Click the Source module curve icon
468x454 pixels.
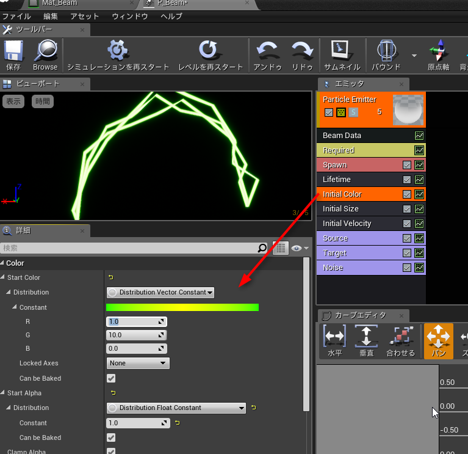419,238
